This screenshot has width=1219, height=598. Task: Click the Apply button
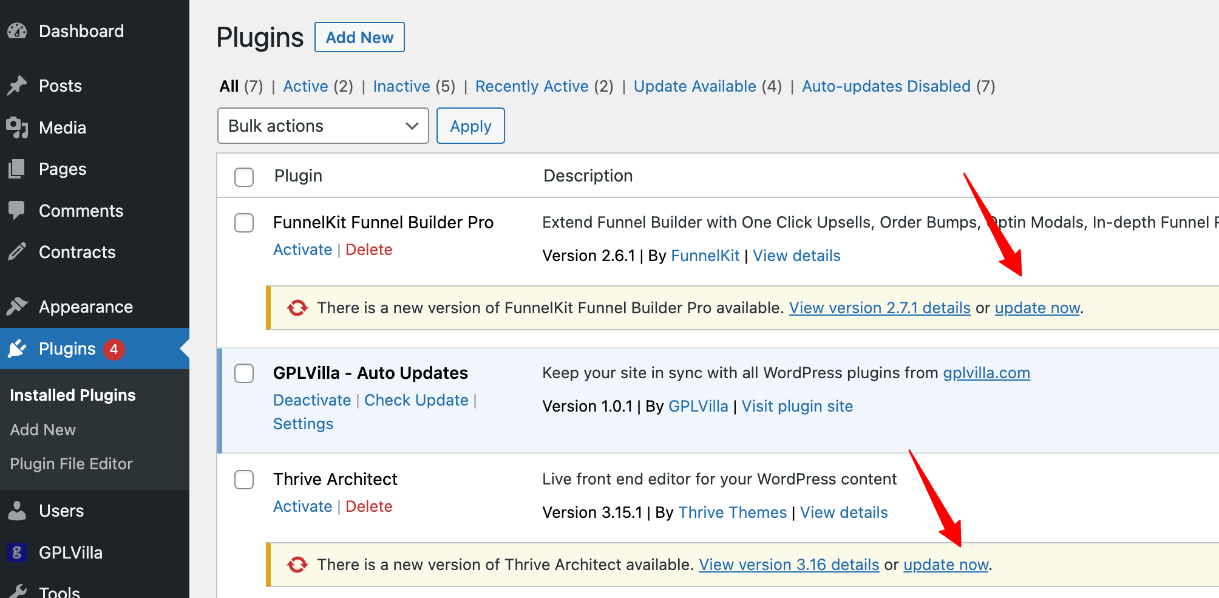click(x=470, y=126)
